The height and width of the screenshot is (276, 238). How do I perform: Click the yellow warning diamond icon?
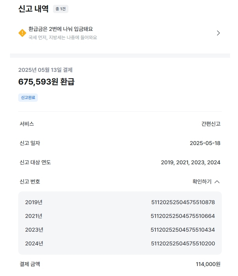pos(22,33)
